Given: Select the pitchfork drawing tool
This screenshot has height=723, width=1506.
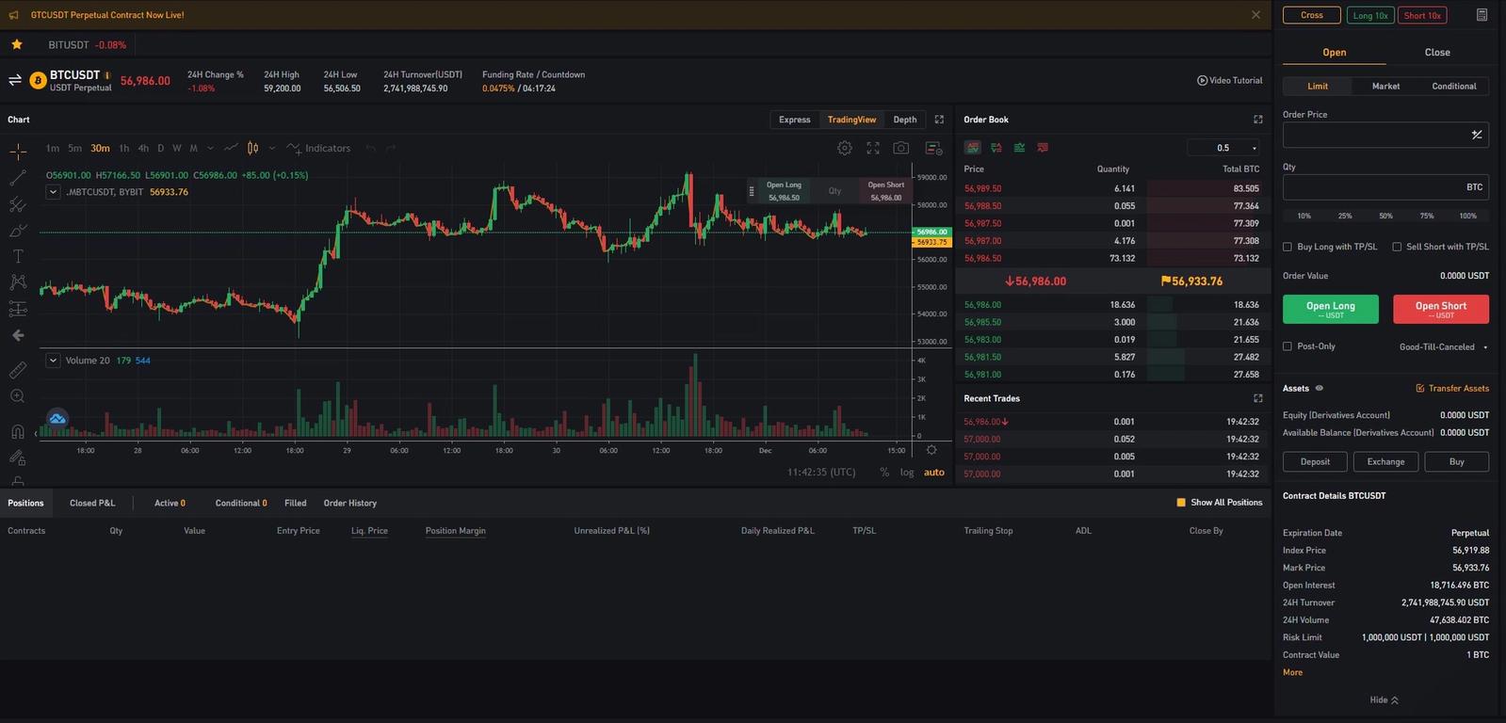Looking at the screenshot, I should coord(18,204).
